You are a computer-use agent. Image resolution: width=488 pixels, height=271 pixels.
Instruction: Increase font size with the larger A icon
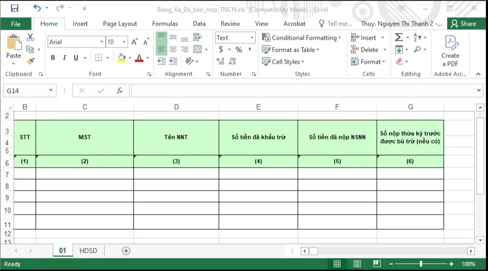click(x=135, y=42)
